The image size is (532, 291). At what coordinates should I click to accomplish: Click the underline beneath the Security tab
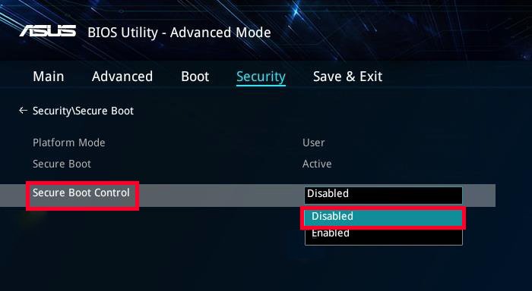point(261,86)
